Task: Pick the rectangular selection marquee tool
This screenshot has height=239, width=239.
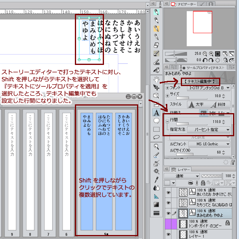Action: [x=157, y=129]
